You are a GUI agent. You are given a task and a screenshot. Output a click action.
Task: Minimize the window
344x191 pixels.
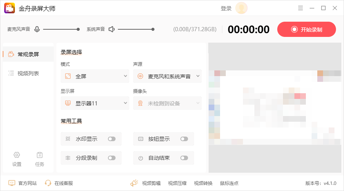click(312, 8)
